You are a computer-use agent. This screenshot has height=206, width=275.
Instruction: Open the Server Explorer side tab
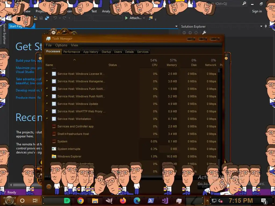click(x=4, y=34)
